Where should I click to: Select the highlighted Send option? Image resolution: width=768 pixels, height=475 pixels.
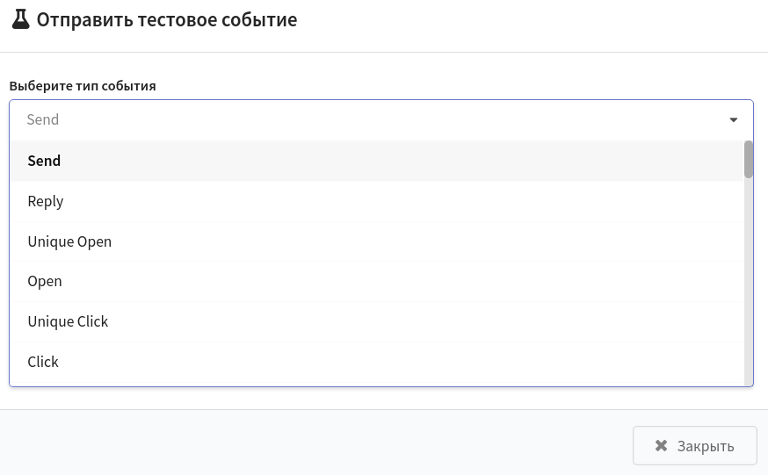click(x=377, y=161)
